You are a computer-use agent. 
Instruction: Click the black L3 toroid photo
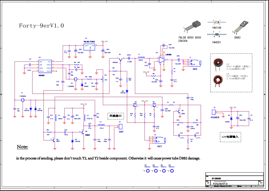click(x=218, y=64)
